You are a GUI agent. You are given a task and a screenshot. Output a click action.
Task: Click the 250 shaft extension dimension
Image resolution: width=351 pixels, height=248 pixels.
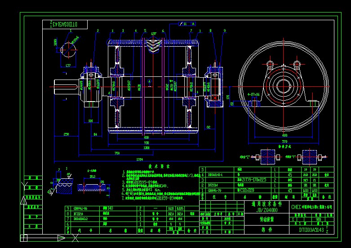click(x=66, y=134)
